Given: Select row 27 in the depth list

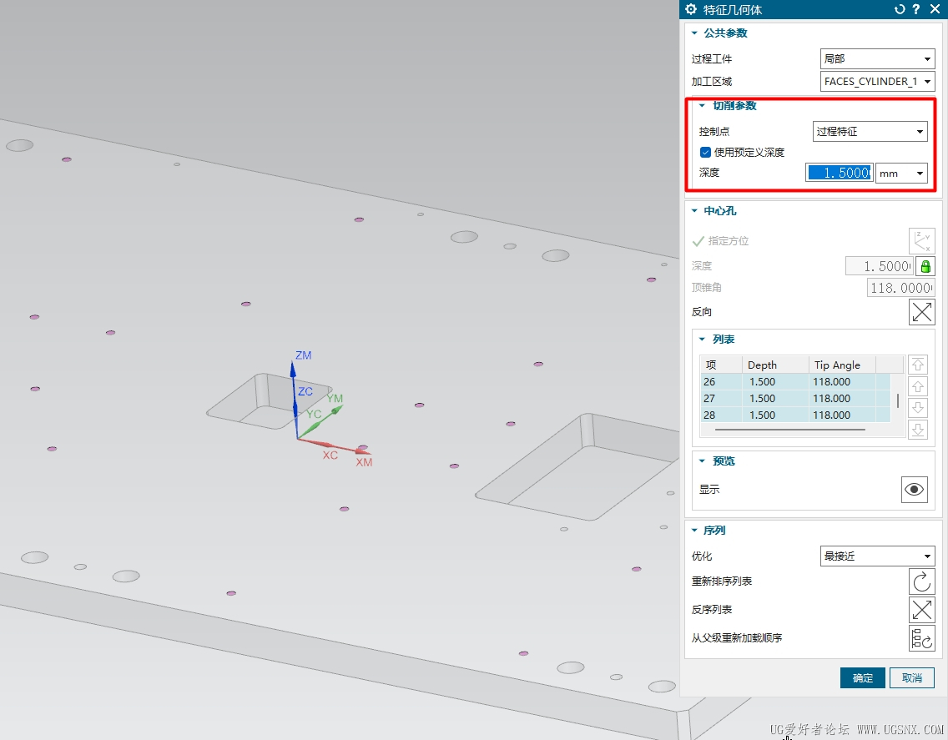Looking at the screenshot, I should 795,399.
